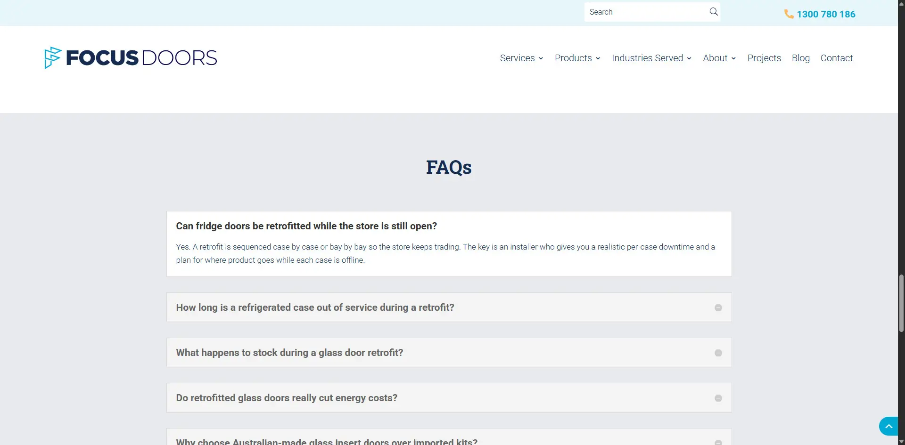Click the scrollbar down arrow

tap(901, 441)
